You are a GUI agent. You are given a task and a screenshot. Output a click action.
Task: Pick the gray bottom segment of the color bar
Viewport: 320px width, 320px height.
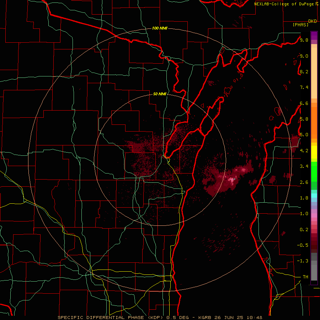(x=314, y=267)
